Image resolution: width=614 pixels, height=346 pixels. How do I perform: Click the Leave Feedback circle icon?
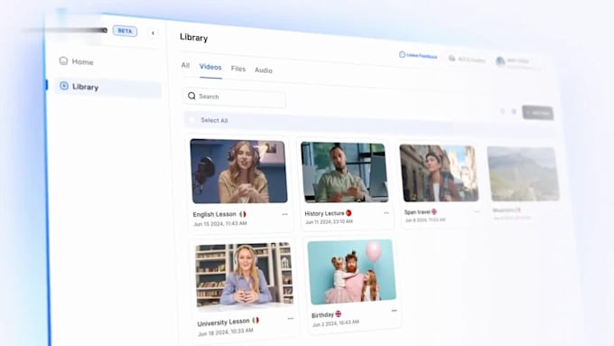click(402, 54)
